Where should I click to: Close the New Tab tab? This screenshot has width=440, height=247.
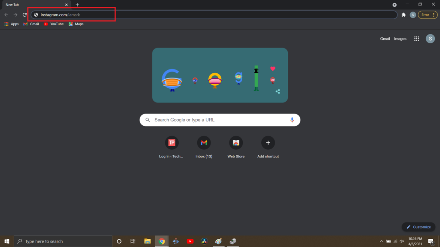(66, 5)
